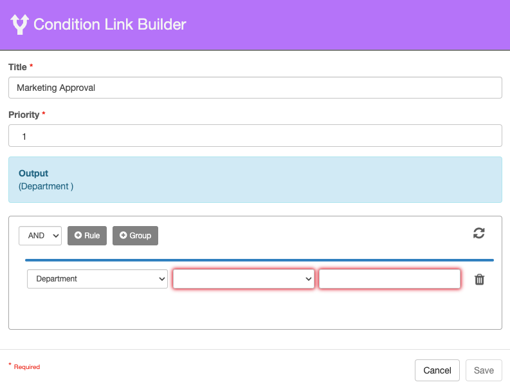This screenshot has width=510, height=389.
Task: Click the Title field label
Action: click(18, 67)
